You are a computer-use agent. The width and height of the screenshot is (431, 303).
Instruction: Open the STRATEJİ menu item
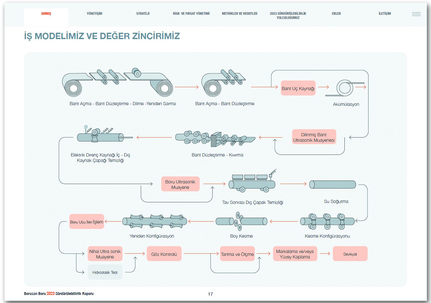[x=143, y=13]
